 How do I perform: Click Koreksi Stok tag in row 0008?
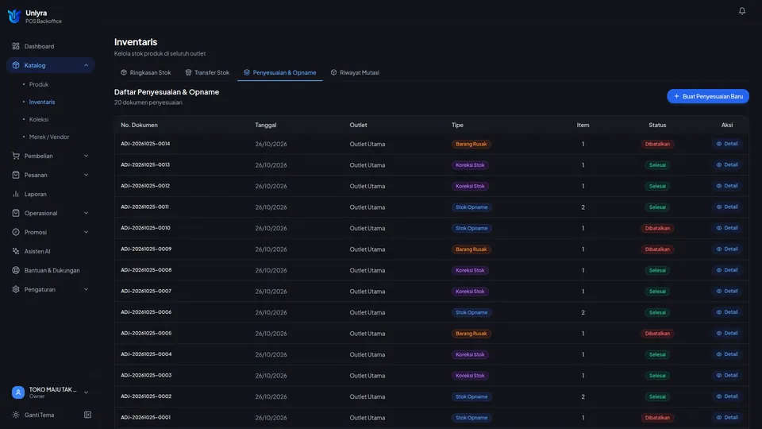(x=470, y=270)
